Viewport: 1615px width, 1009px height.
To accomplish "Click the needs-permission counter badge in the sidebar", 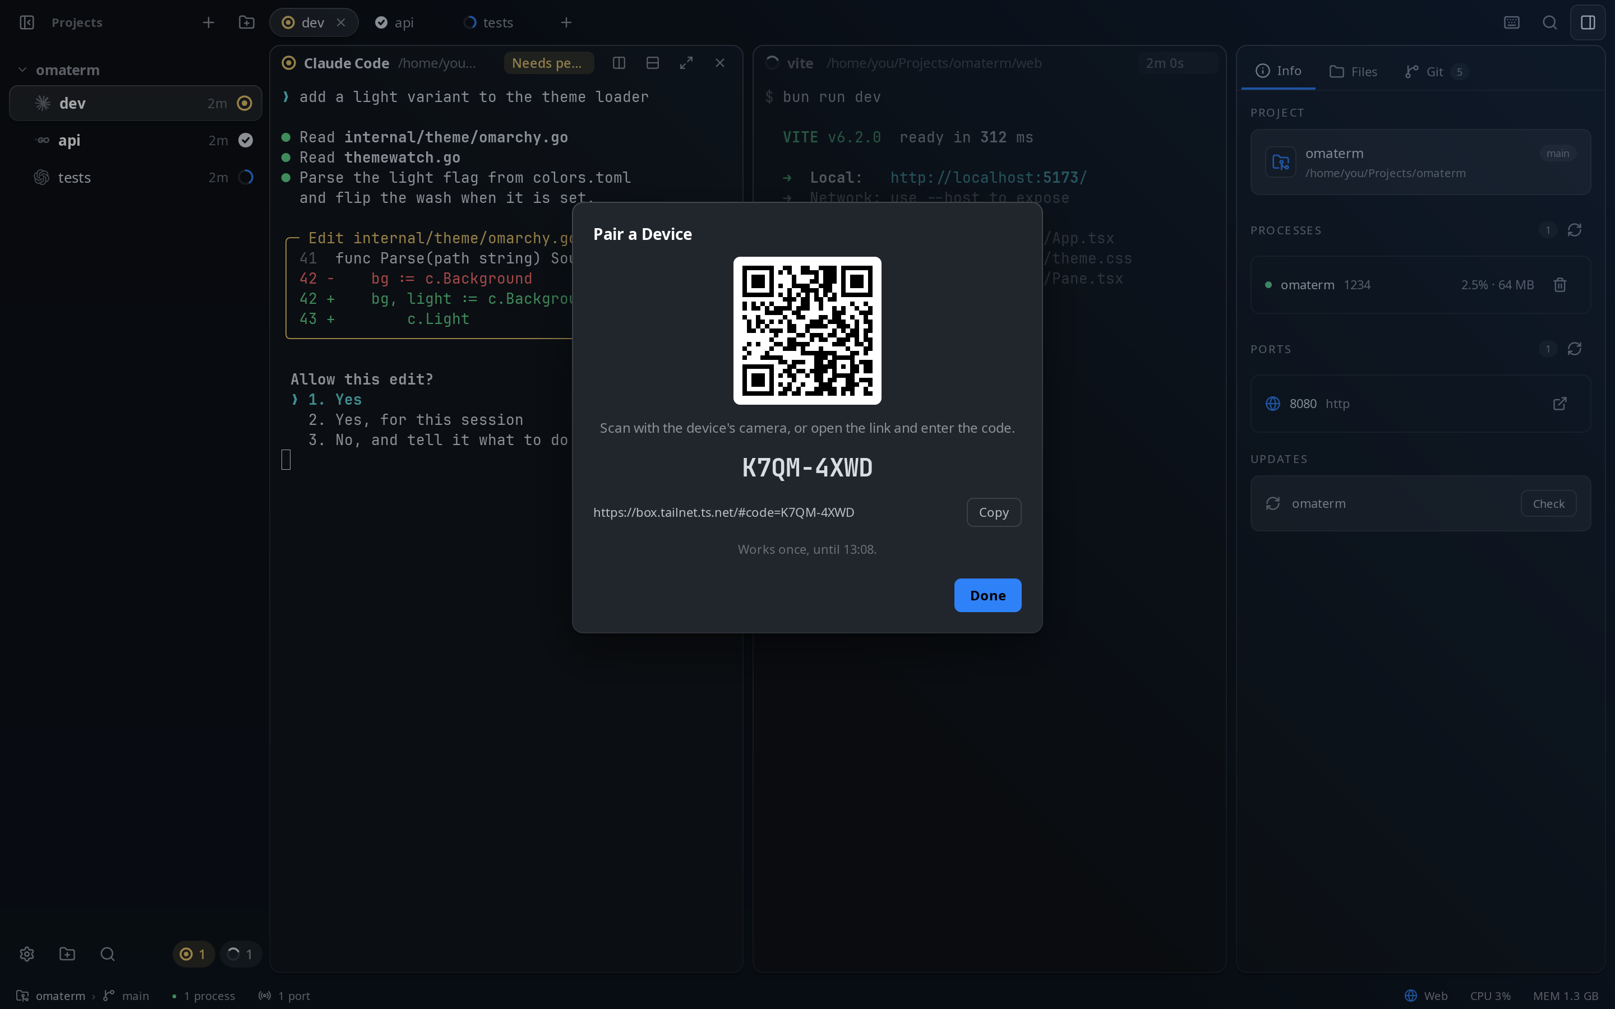I will tap(193, 954).
